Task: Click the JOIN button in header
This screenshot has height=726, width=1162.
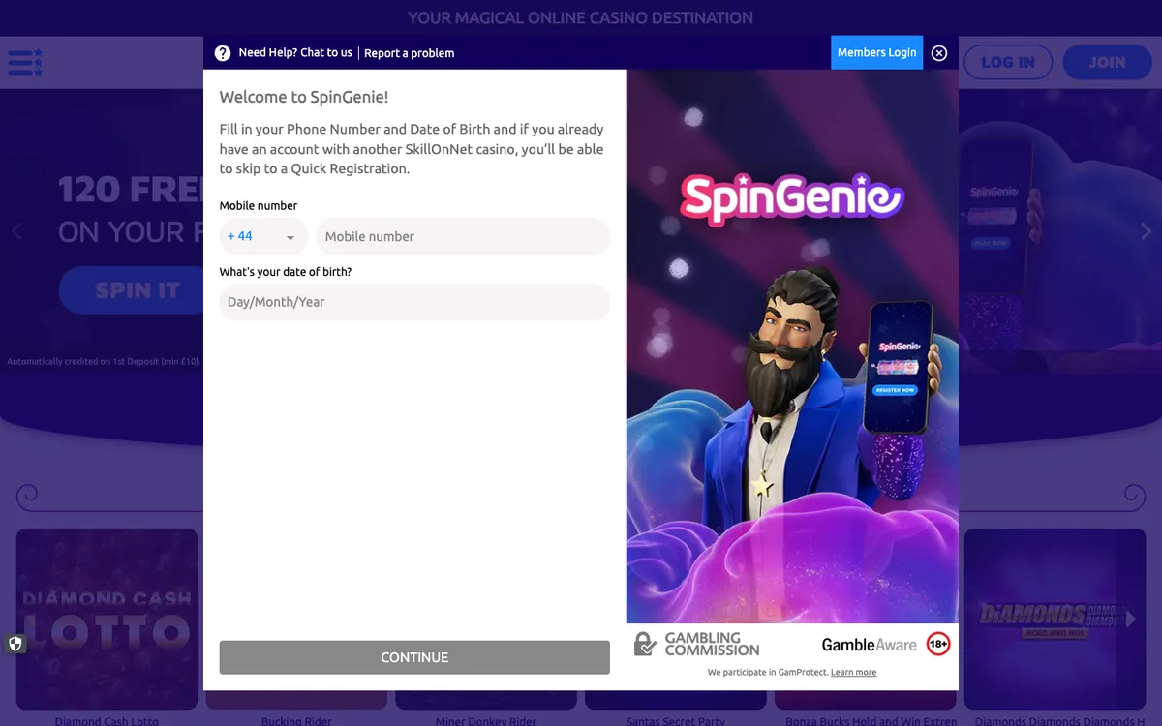Action: tap(1107, 62)
